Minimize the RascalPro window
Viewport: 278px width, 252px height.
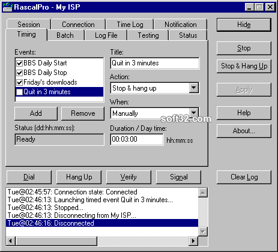(249, 7)
